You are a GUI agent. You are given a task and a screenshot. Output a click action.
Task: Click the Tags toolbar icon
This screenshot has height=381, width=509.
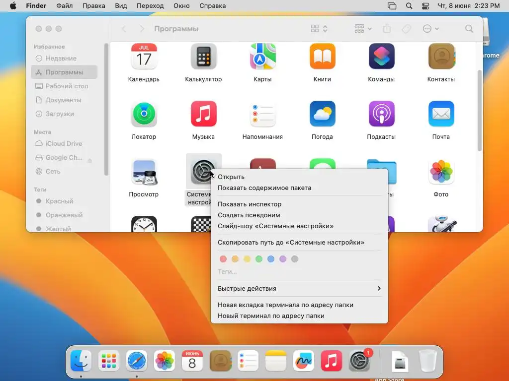click(x=407, y=29)
